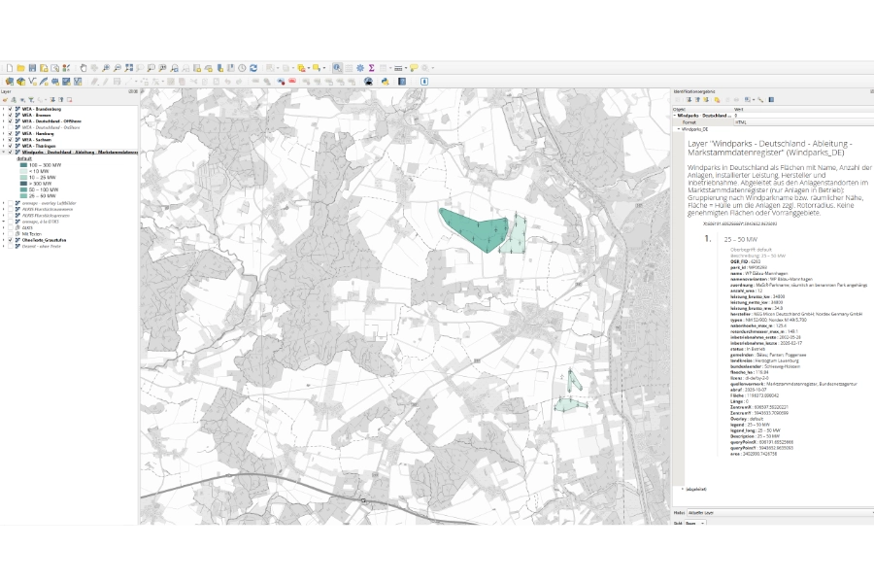Click the Statistical Summary sigma icon
874x583 pixels.
point(371,68)
